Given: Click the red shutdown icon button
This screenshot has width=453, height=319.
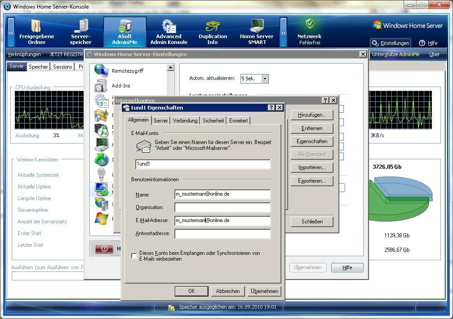Looking at the screenshot, I should point(104,249).
